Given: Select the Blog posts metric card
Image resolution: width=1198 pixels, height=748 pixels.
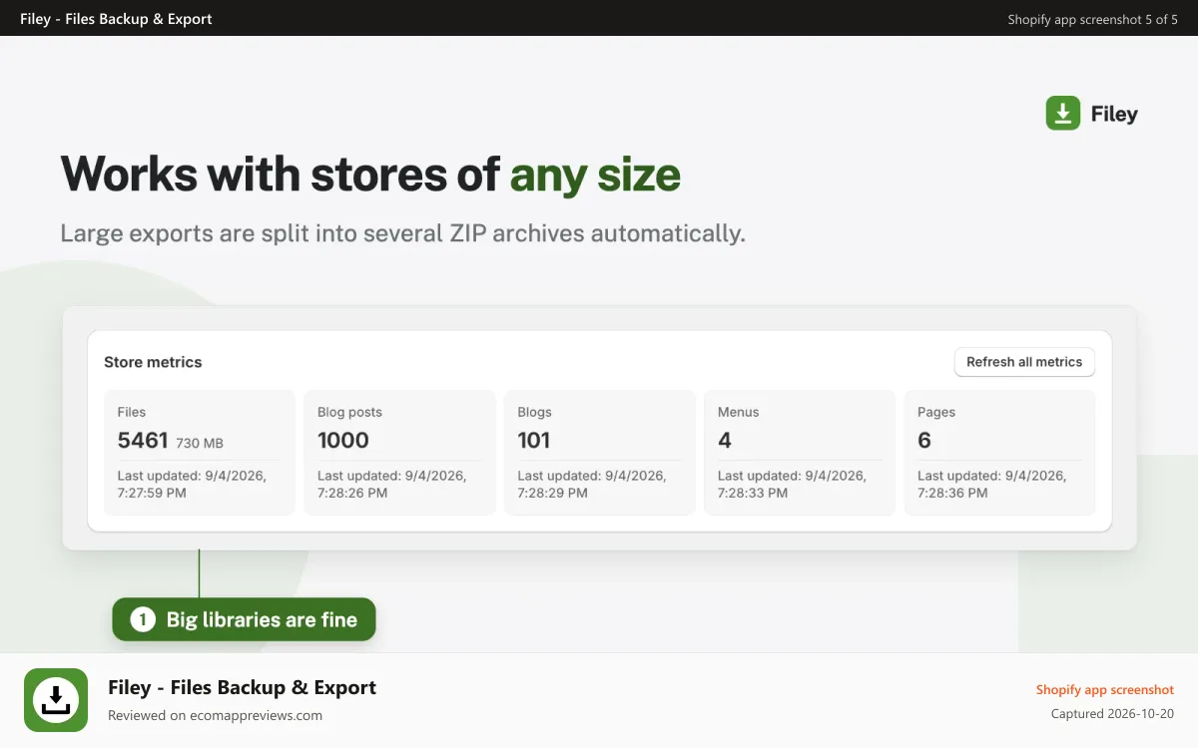Looking at the screenshot, I should tap(399, 453).
